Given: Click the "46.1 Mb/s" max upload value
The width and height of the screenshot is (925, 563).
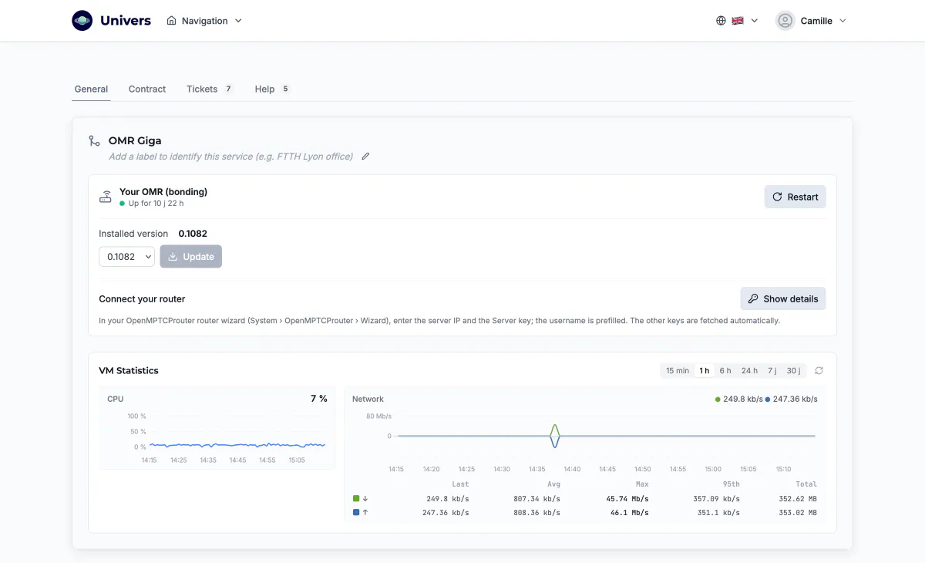Looking at the screenshot, I should (x=630, y=512).
